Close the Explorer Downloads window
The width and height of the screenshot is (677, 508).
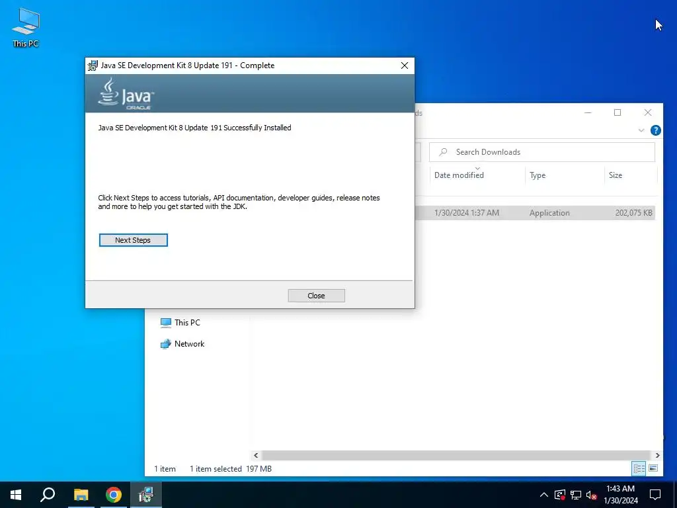648,112
